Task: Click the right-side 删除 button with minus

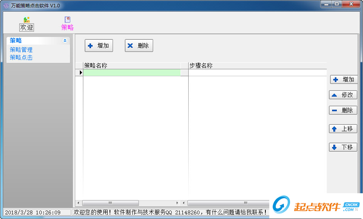Action: [x=343, y=110]
